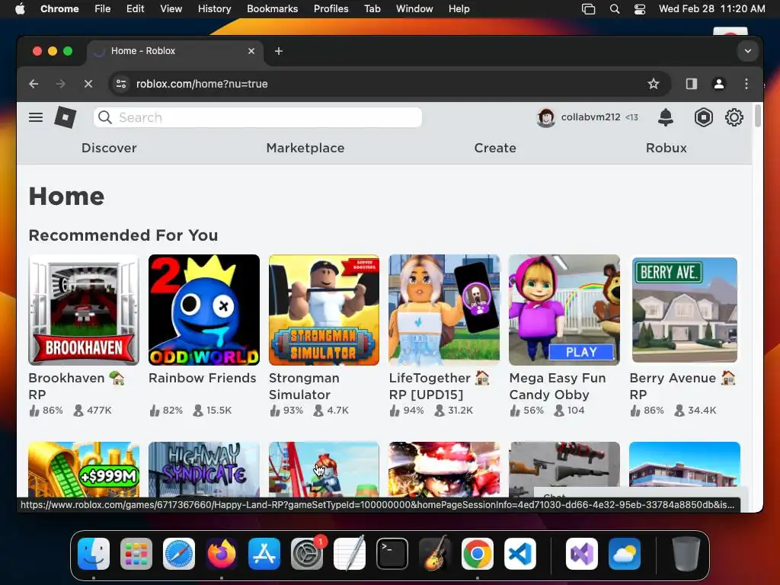780x585 pixels.
Task: Click the collabvm212 username
Action: coord(590,117)
